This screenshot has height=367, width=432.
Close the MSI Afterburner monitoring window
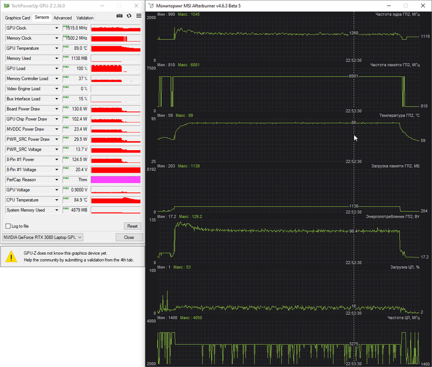423,6
